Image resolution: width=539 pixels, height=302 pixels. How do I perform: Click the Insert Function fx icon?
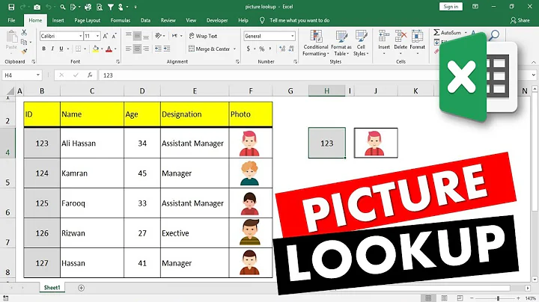90,75
